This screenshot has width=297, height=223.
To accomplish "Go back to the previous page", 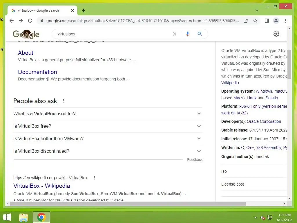I will coord(12,21).
